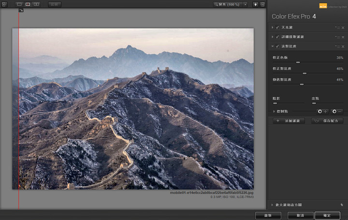This screenshot has width=348, height=220.
Task: Add a positive control point
Action: point(322,111)
